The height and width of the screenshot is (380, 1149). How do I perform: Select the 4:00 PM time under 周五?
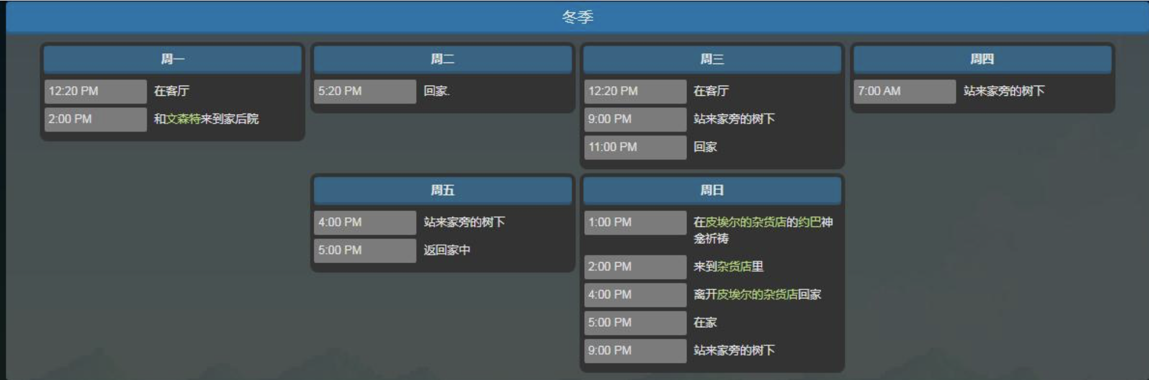[364, 222]
